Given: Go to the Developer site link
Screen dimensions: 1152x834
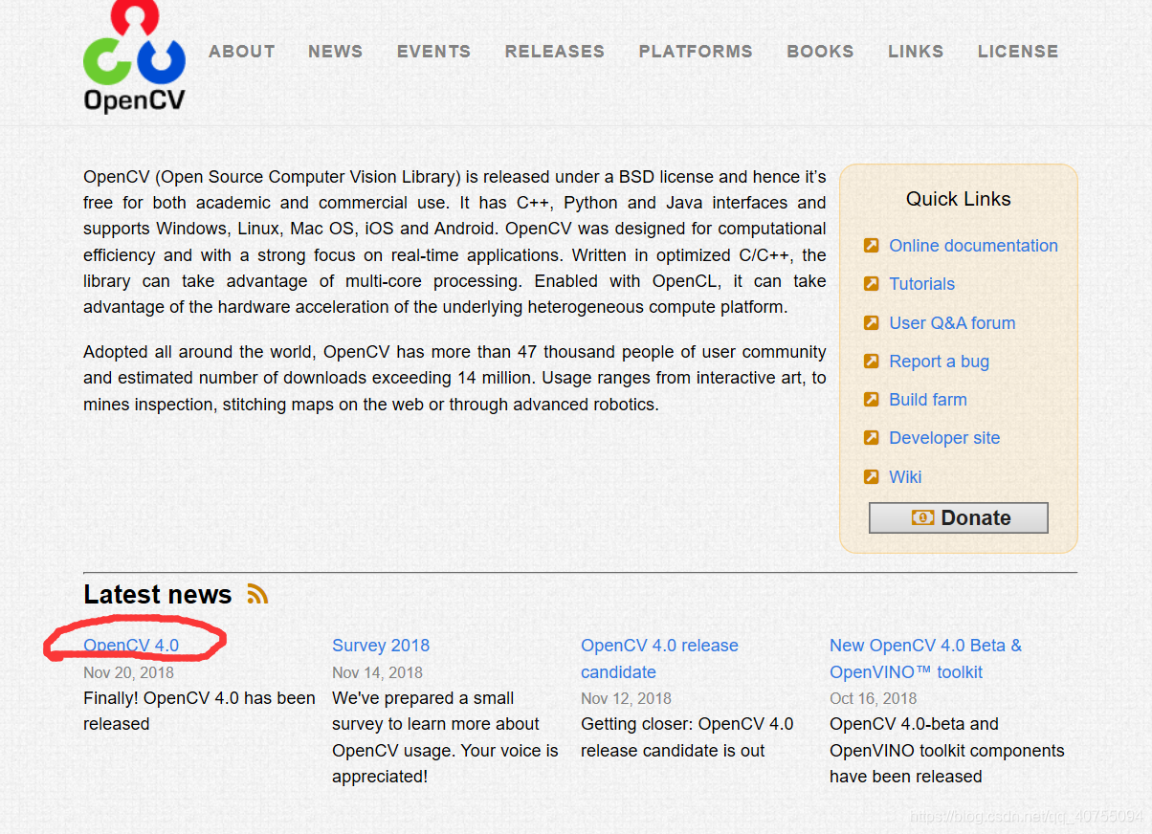Looking at the screenshot, I should [944, 438].
